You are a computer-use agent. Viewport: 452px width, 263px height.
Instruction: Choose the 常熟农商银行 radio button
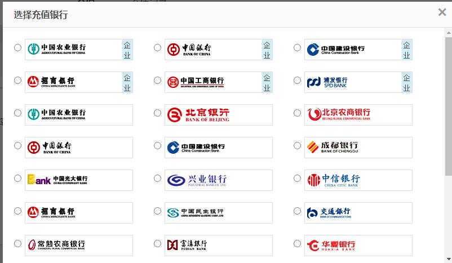pos(17,243)
